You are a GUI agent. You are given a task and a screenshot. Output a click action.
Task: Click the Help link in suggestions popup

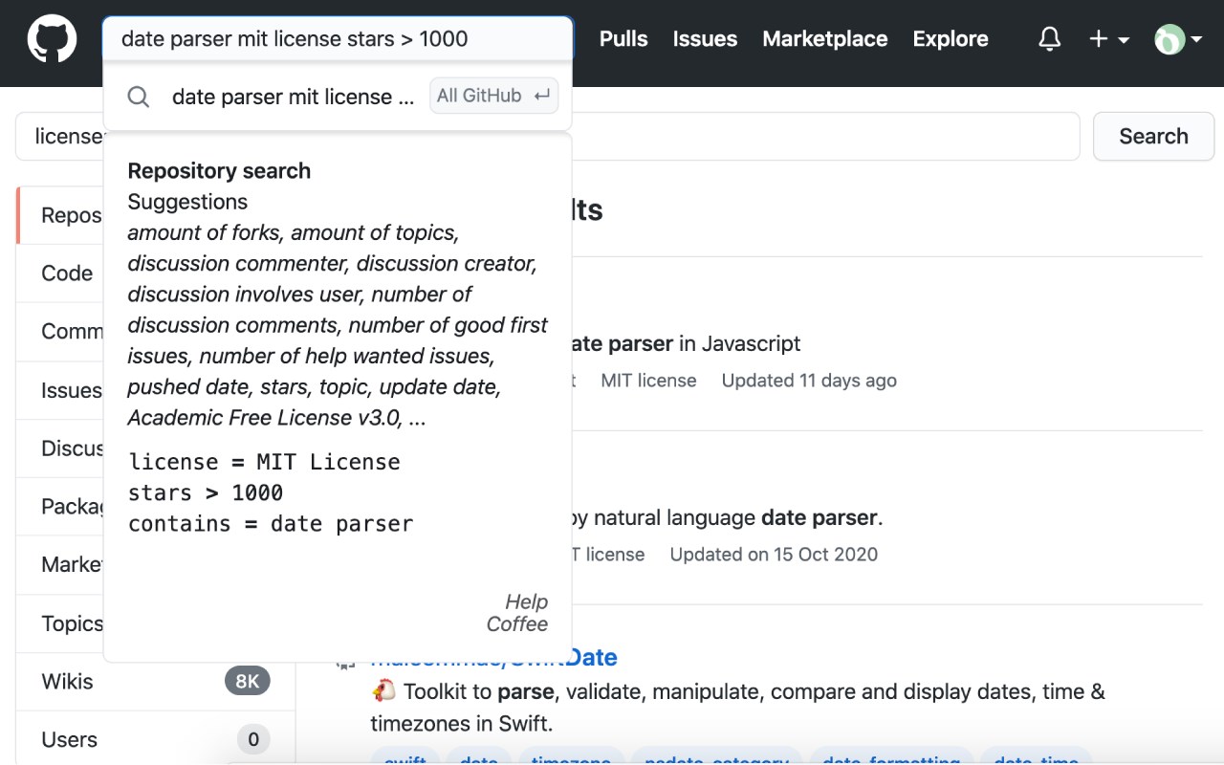click(x=526, y=601)
